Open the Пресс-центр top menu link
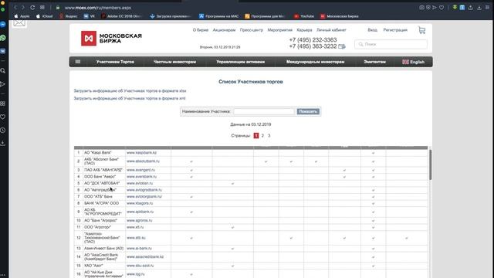This screenshot has width=494, height=278. click(x=252, y=30)
